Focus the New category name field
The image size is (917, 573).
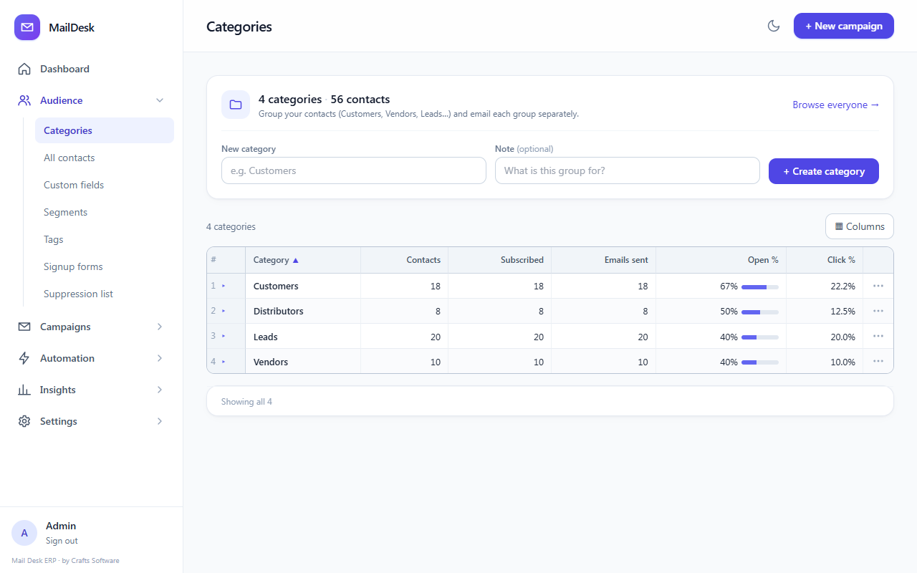pos(354,170)
